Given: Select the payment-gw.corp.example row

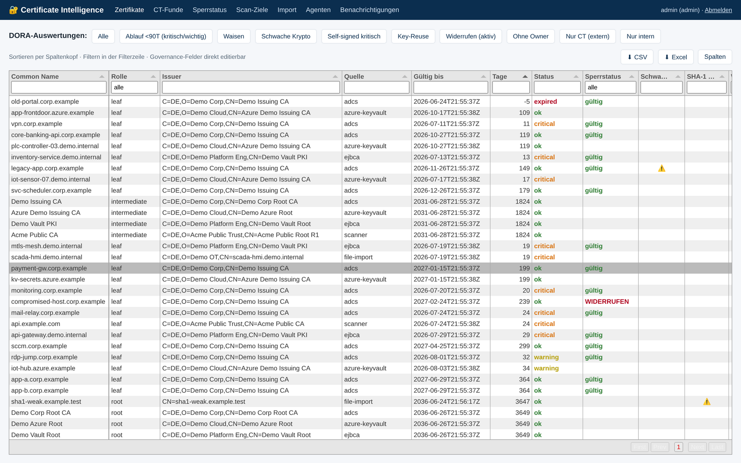Looking at the screenshot, I should click(370, 268).
